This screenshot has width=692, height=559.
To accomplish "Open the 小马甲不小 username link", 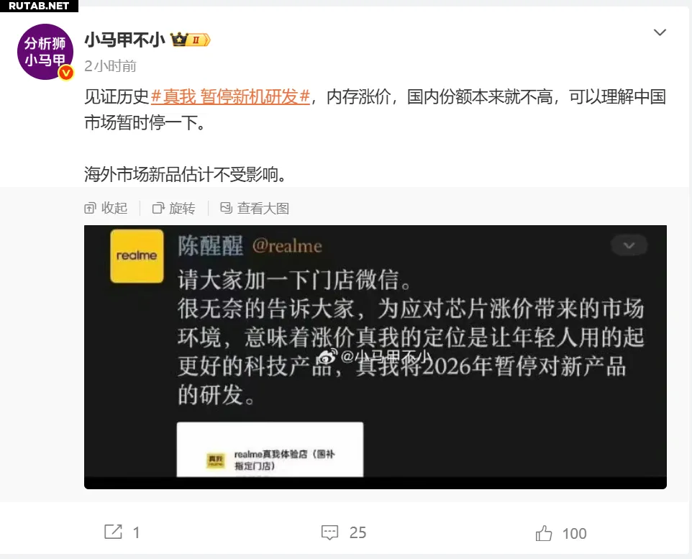I will (x=124, y=40).
